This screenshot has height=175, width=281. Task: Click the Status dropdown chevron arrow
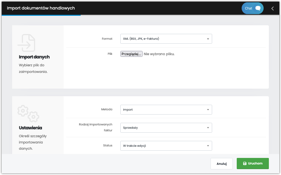pyautogui.click(x=208, y=146)
